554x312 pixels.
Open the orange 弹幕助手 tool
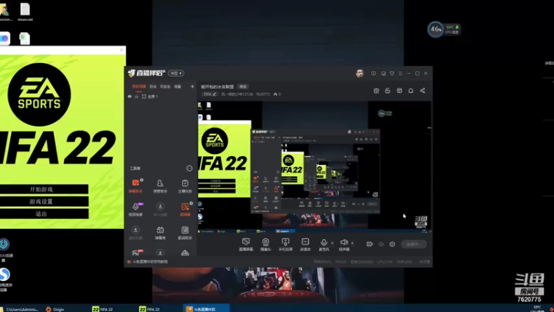tap(136, 186)
